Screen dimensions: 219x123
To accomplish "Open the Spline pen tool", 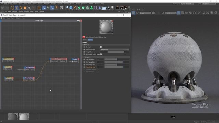I will tap(75, 8).
